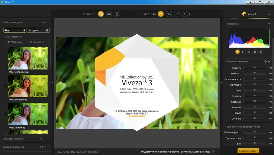Adjust the Зеленый slider
Image resolution: width=274 pixels, height=155 pixels.
pos(254,107)
